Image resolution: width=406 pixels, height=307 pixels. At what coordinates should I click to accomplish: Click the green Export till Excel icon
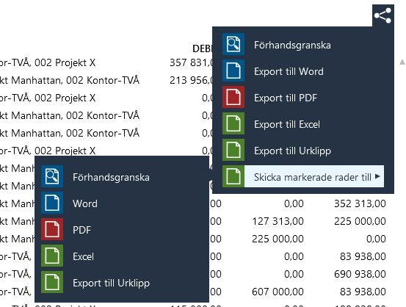(x=233, y=123)
